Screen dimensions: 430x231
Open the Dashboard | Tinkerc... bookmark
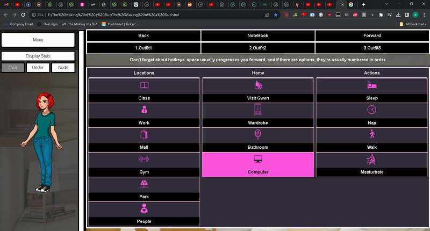click(x=120, y=24)
